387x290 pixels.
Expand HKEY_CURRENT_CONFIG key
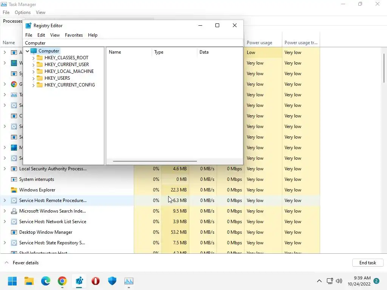click(33, 85)
